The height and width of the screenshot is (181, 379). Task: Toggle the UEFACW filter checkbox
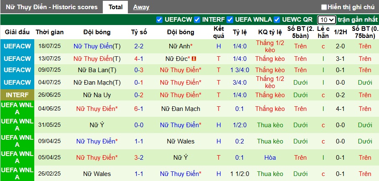point(159,20)
